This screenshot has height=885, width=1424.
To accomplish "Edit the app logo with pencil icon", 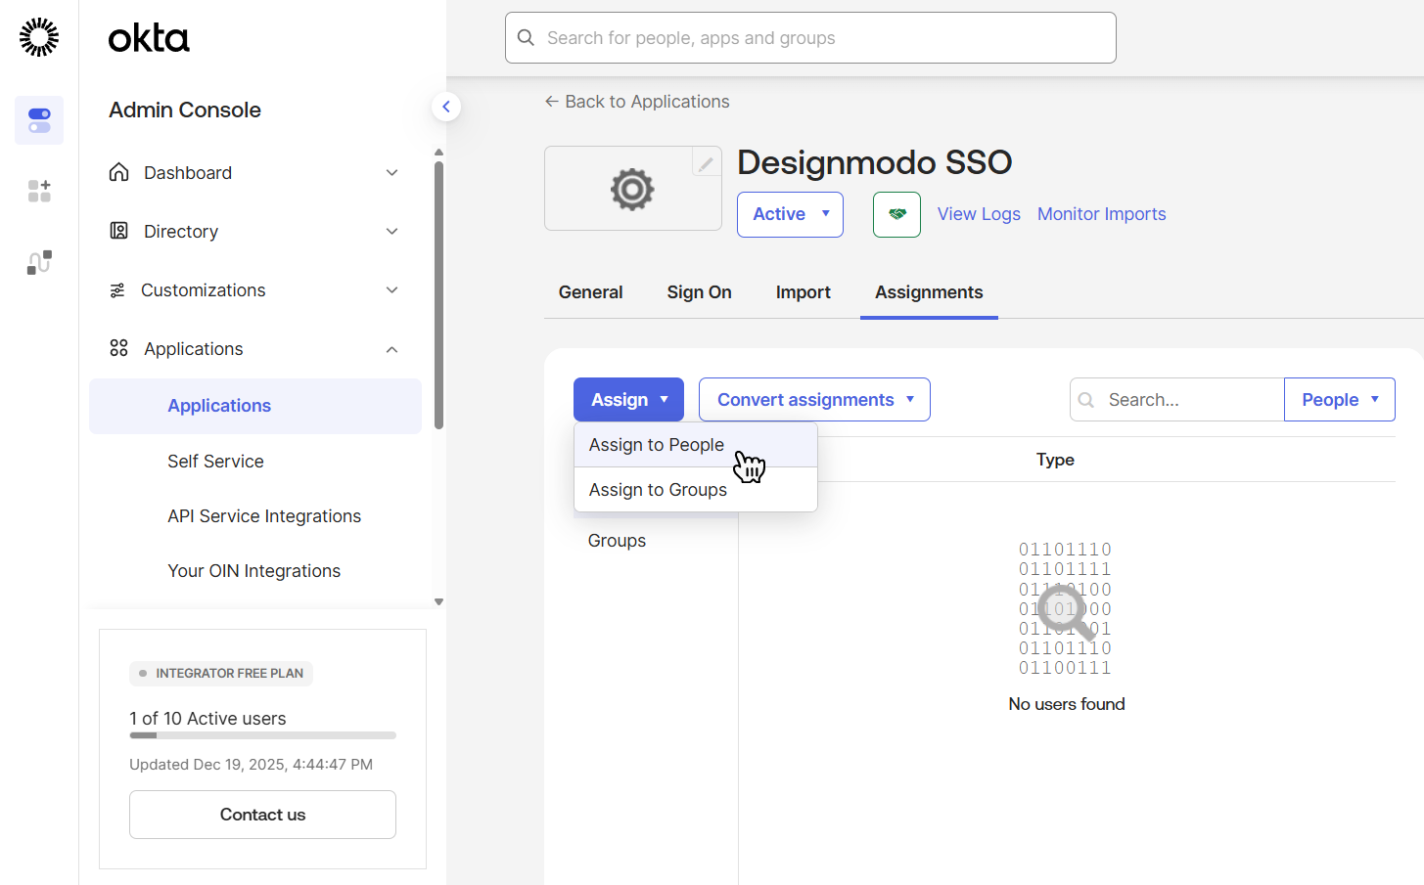I will point(706,162).
